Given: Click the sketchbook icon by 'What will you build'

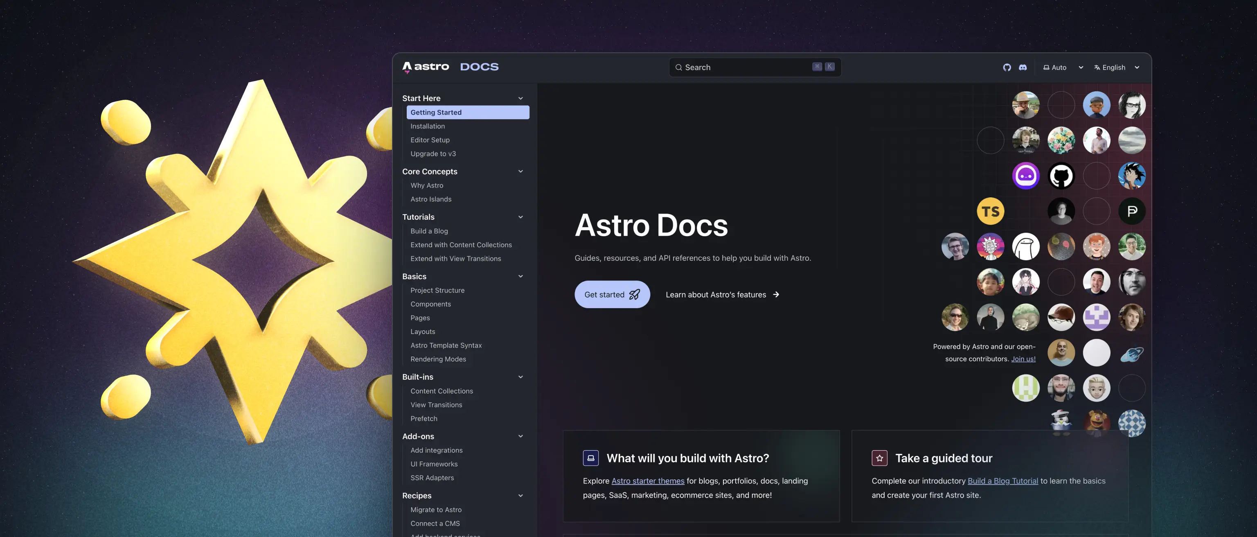Looking at the screenshot, I should (590, 458).
